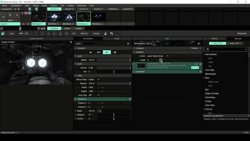
Task: Set layer autopilot to previous clip (rewind arrows)
Action: pyautogui.click(x=90, y=52)
